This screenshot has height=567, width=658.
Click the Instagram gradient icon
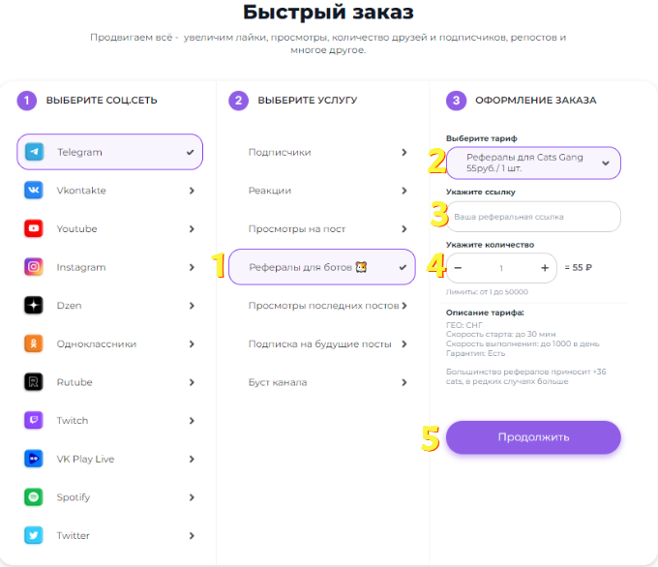pyautogui.click(x=34, y=267)
